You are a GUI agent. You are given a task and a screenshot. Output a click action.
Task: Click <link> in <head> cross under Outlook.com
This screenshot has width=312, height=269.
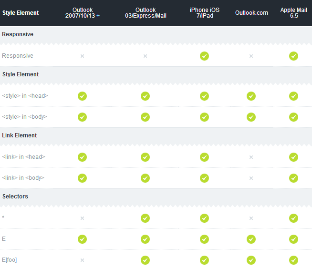251,157
